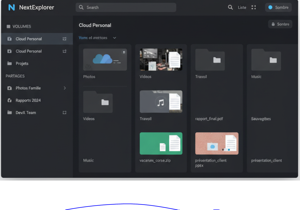Click the small badge on Photos thumbnail
Viewport: 300px width, 210px height.
[x=124, y=52]
